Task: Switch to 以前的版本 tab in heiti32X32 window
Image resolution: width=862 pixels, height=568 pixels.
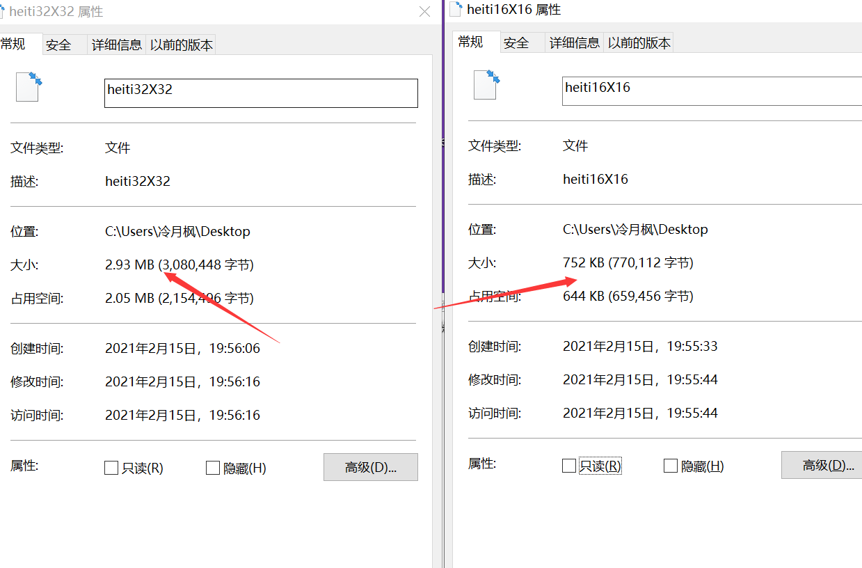Action: tap(182, 45)
